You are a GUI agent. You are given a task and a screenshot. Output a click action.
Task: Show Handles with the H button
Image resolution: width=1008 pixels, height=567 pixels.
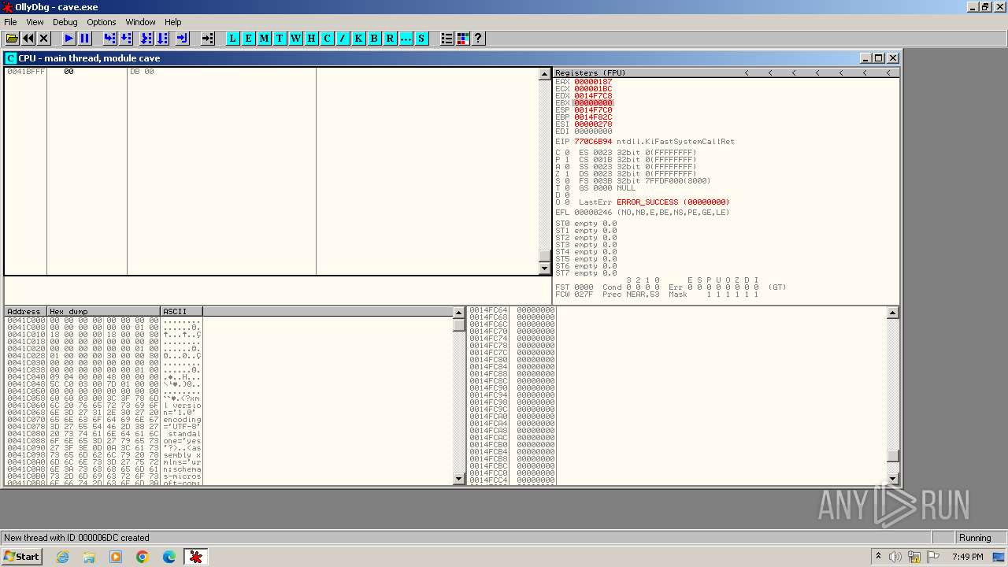click(x=311, y=38)
